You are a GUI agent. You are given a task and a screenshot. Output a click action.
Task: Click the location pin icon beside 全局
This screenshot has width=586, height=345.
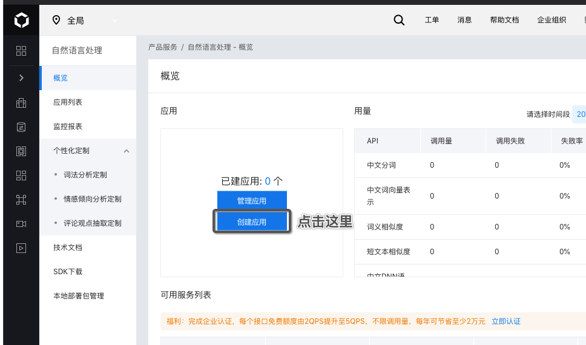pos(56,20)
